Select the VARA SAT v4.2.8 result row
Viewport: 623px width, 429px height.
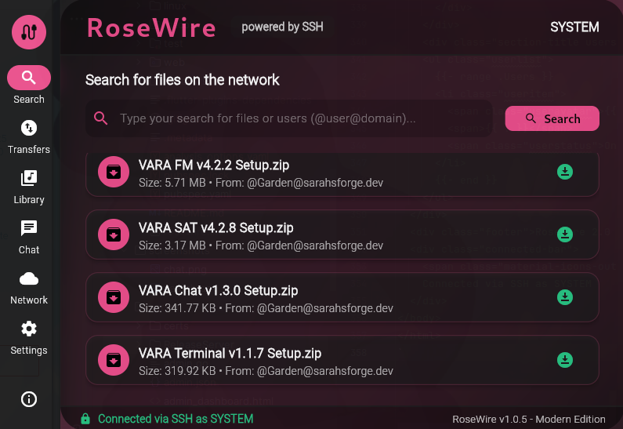pyautogui.click(x=342, y=234)
